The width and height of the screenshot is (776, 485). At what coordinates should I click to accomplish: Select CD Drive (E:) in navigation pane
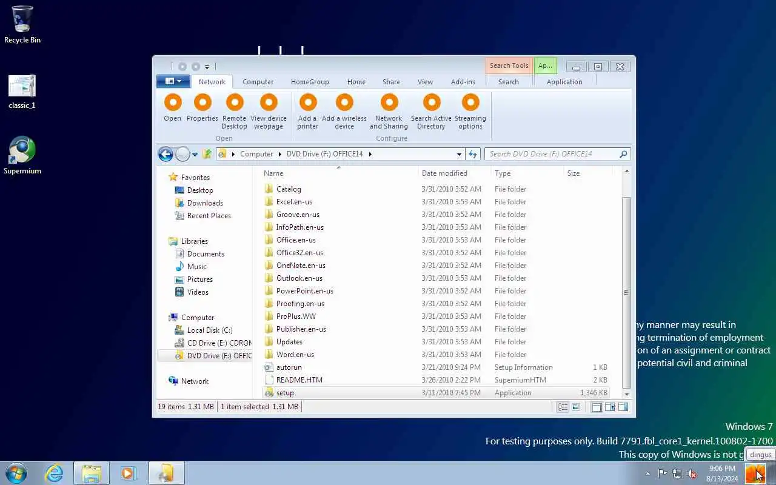[213, 343]
